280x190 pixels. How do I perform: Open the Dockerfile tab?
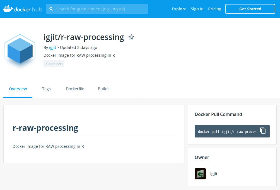[x=75, y=89]
